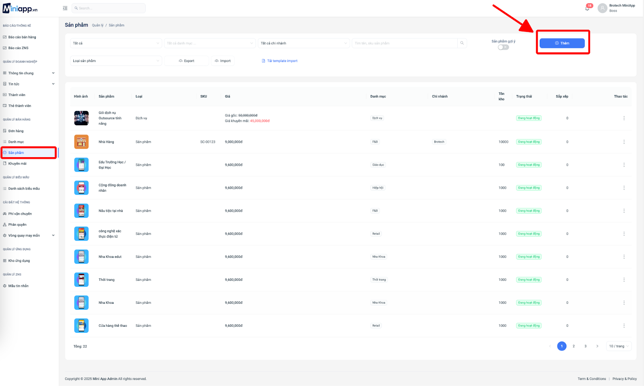Click the search magnifier icon in product filter

(x=462, y=43)
